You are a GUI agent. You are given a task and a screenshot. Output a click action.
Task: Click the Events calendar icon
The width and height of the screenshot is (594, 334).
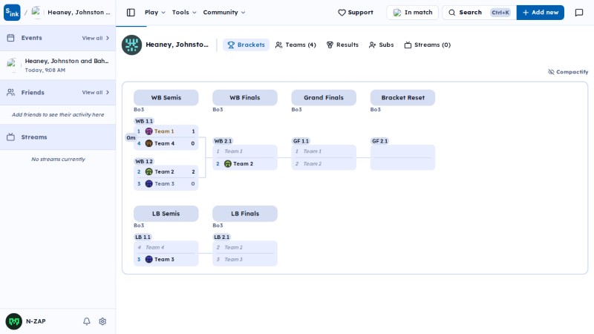coord(10,38)
